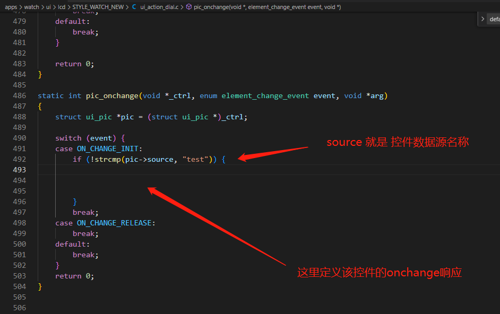Select the ui breadcrumb segment
Screen dimensions: 500x314
click(x=48, y=7)
